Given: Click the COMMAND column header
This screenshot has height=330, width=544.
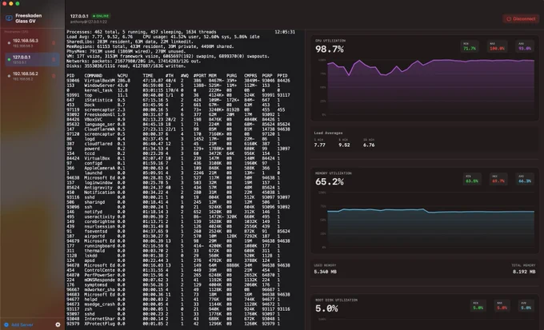Looking at the screenshot, I should point(94,76).
